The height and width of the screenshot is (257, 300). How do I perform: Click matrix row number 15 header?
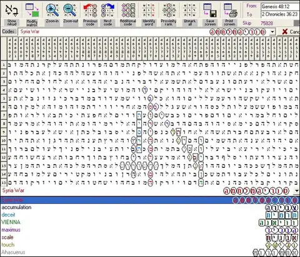(4, 183)
